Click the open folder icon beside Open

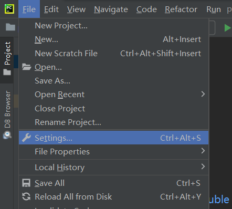tap(27, 67)
